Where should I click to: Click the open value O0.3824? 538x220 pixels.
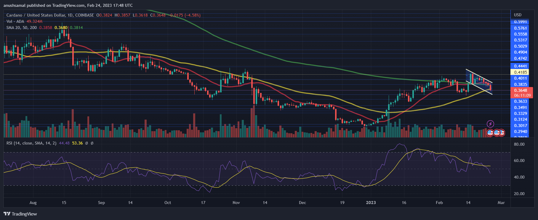(x=104, y=15)
